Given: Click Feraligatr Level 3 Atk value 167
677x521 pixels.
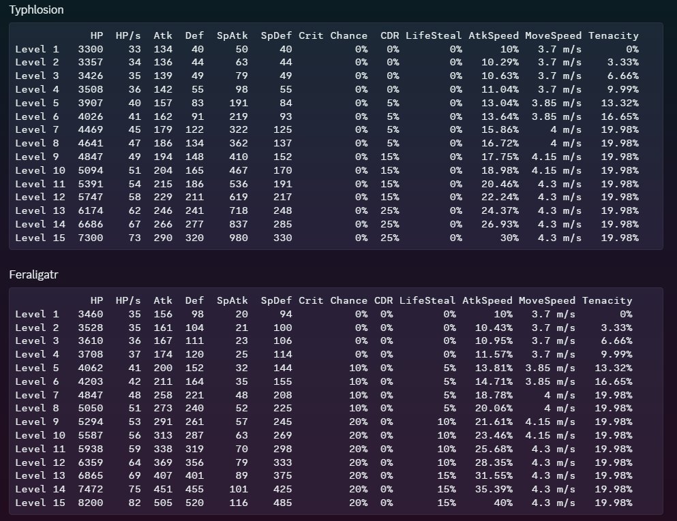Looking at the screenshot, I should click(163, 341).
